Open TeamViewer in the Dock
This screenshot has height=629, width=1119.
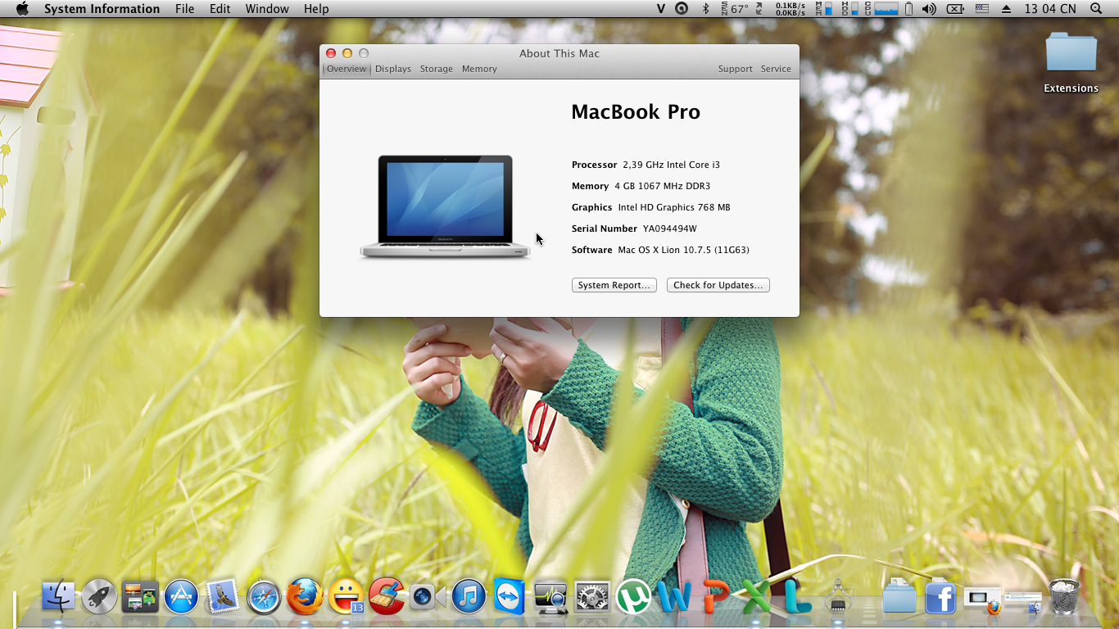click(x=510, y=596)
